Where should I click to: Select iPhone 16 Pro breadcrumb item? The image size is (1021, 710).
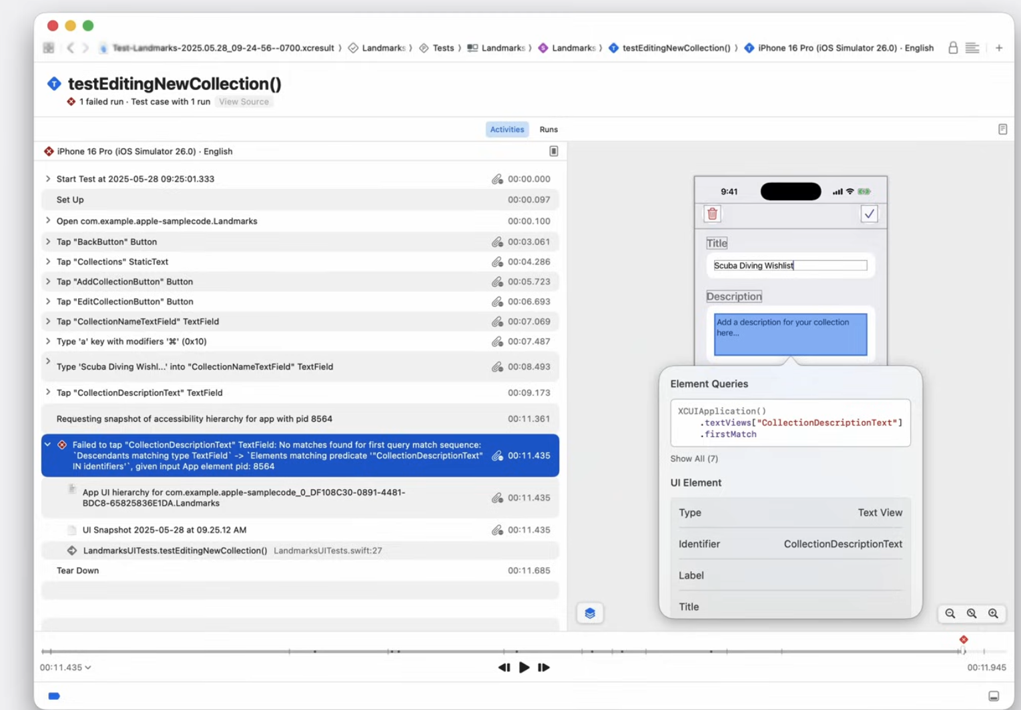[x=839, y=48]
